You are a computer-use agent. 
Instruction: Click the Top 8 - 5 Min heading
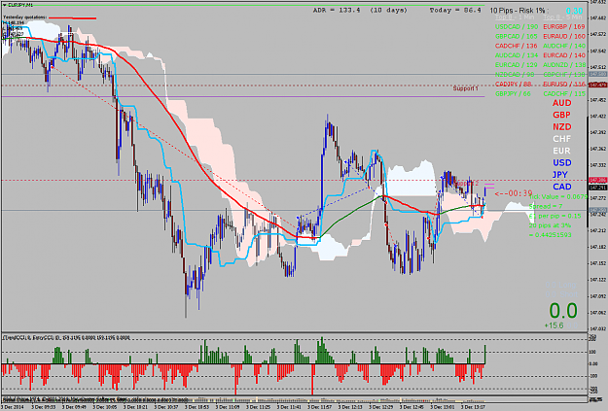click(x=562, y=17)
